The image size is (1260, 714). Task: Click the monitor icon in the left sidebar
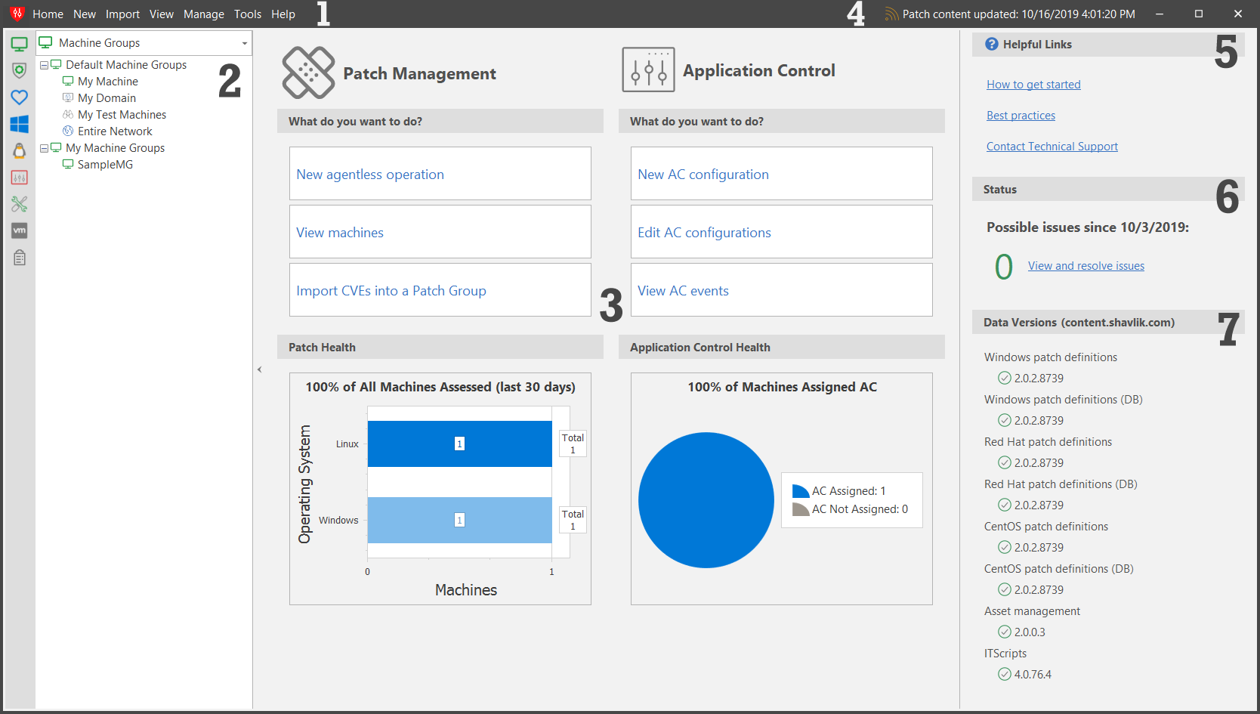(20, 45)
